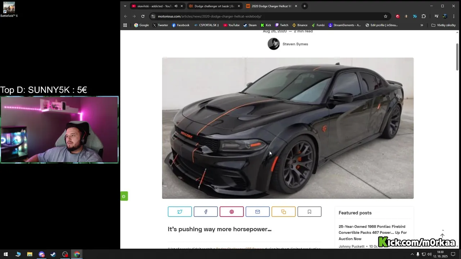Viewport: 461px width, 259px height.
Task: Show the overflow bookmarks chevron
Action: point(422,25)
